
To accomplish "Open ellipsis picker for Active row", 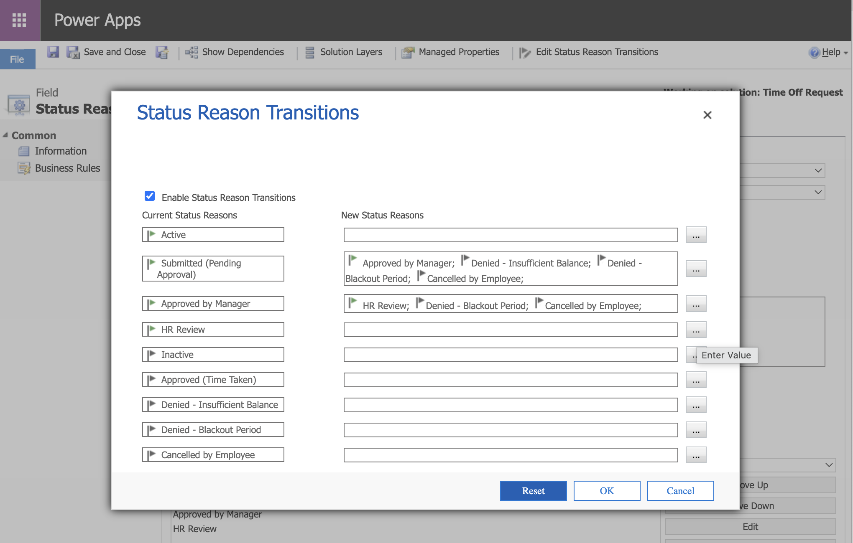I will [x=696, y=235].
